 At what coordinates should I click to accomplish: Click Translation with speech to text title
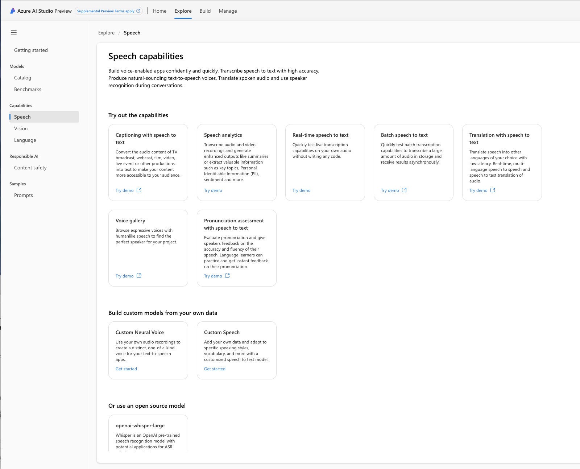click(x=499, y=139)
